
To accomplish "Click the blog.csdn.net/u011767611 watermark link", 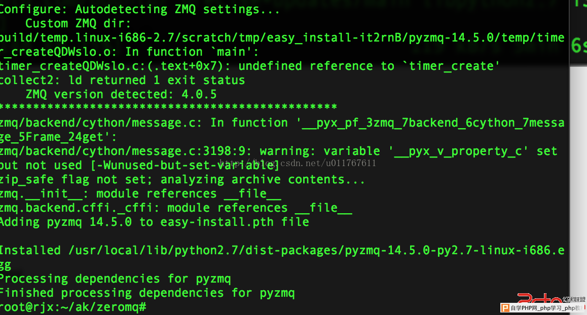I will [298, 163].
